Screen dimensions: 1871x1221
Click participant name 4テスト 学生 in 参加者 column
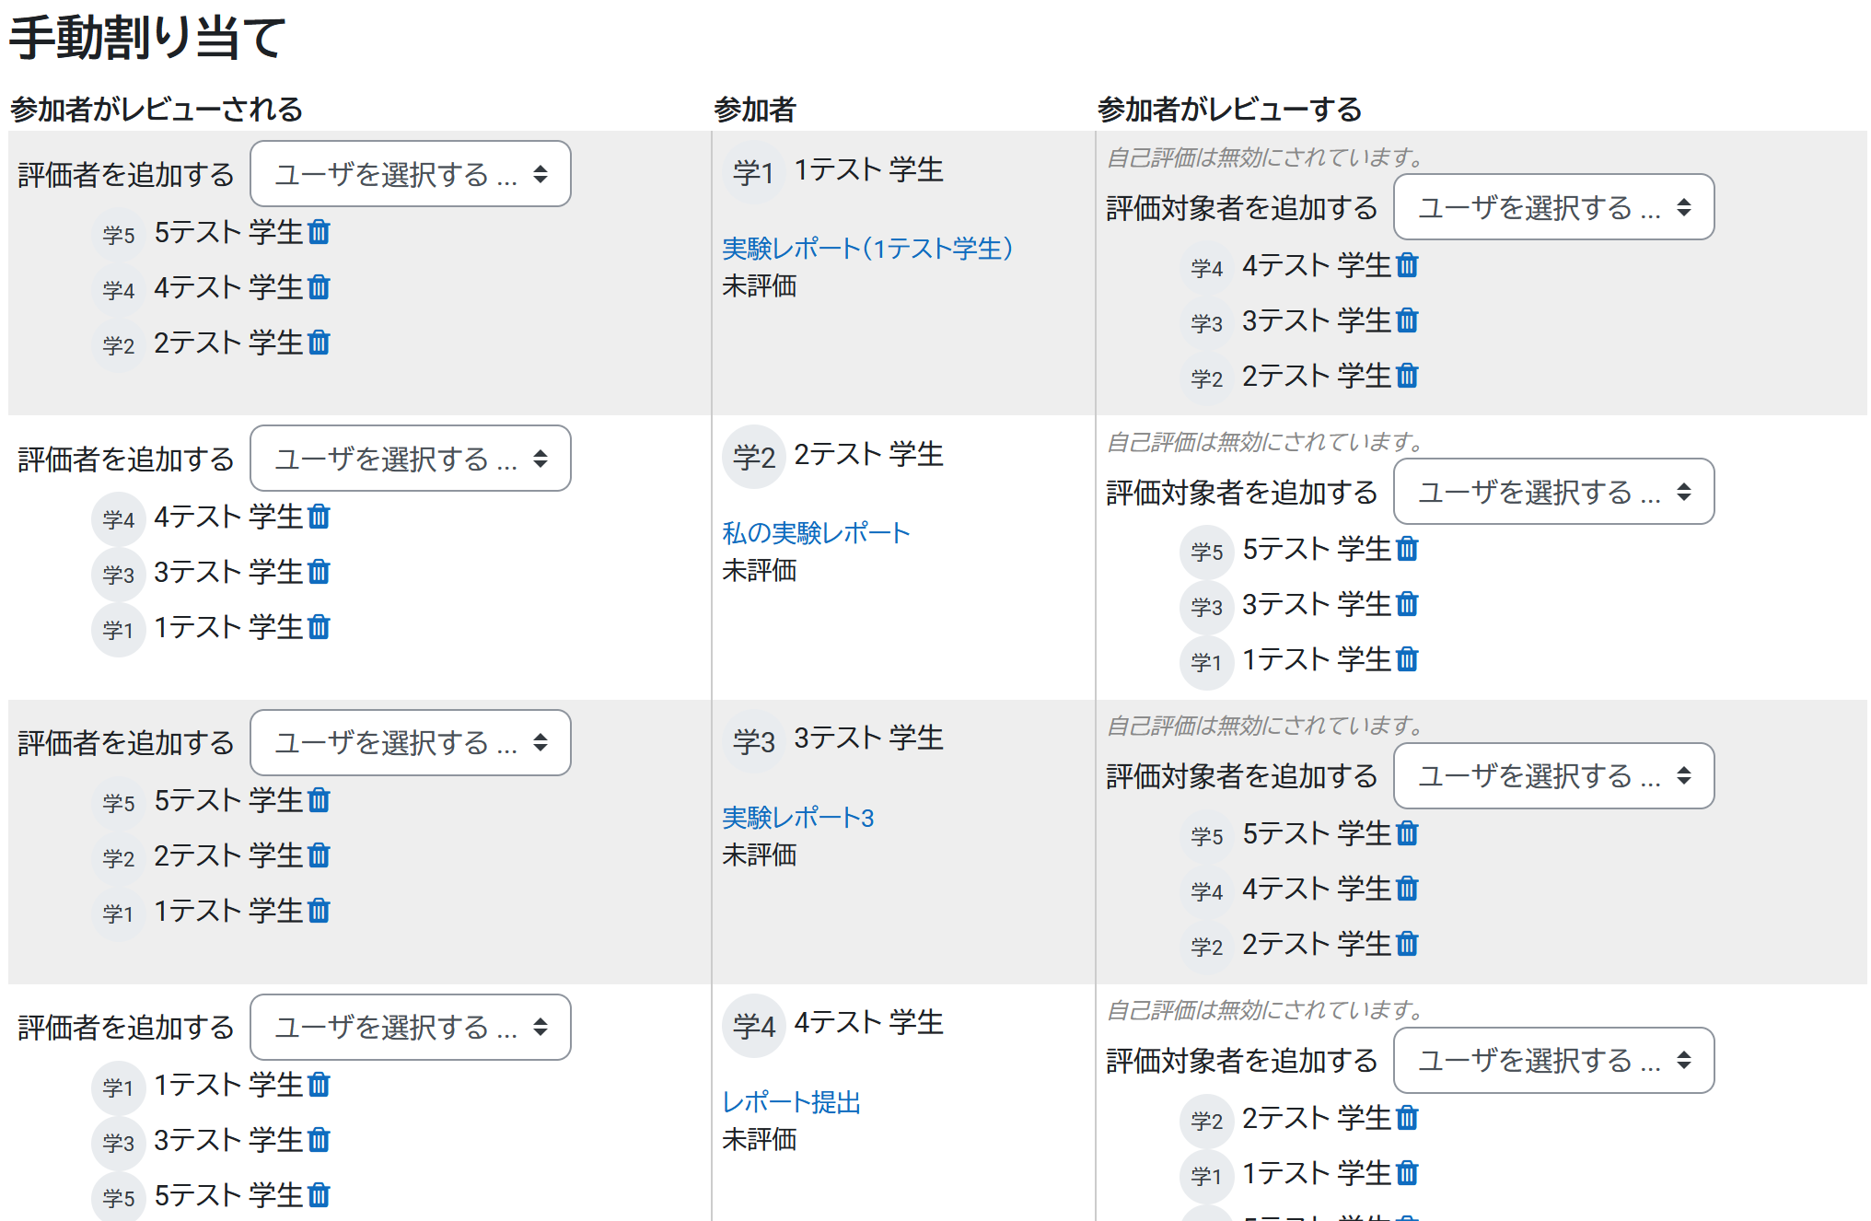click(x=868, y=1023)
